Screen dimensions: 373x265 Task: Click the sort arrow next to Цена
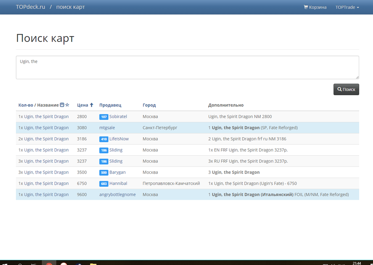[92, 105]
